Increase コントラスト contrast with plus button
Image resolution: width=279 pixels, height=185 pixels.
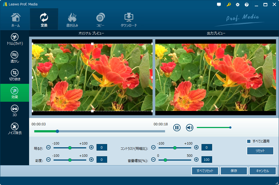coord(196,147)
